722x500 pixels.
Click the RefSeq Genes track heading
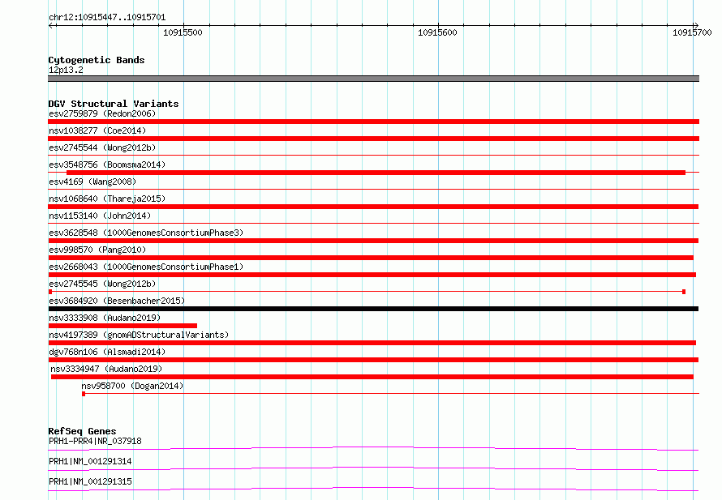point(82,431)
